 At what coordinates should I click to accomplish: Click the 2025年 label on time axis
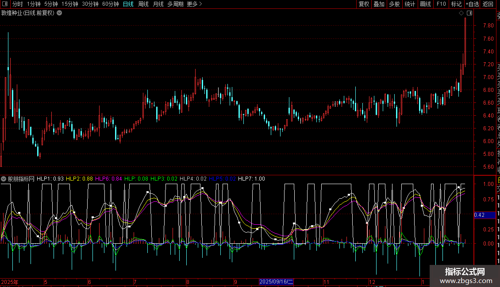pos(10,282)
